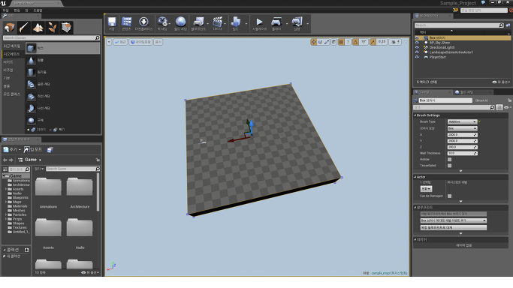
Task: Switch to the World Settings panel tab
Action: 472,92
